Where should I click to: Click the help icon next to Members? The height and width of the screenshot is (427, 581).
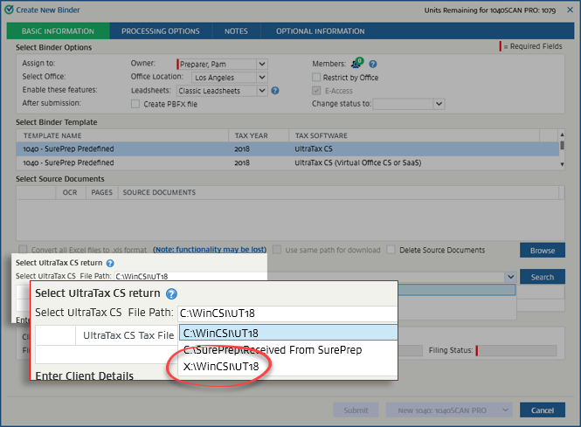click(373, 64)
